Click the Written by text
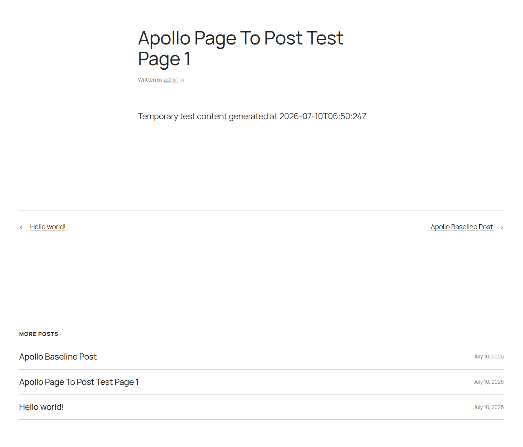This screenshot has width=523, height=447. [x=150, y=80]
